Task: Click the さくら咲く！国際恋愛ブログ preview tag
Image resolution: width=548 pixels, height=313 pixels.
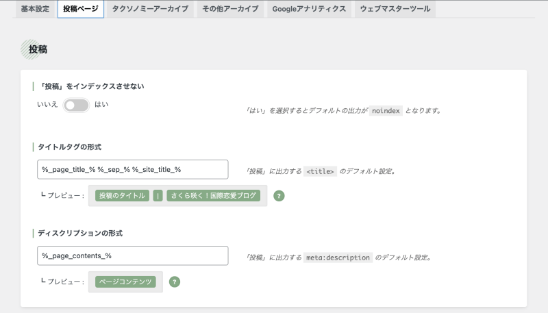Action: click(x=214, y=196)
